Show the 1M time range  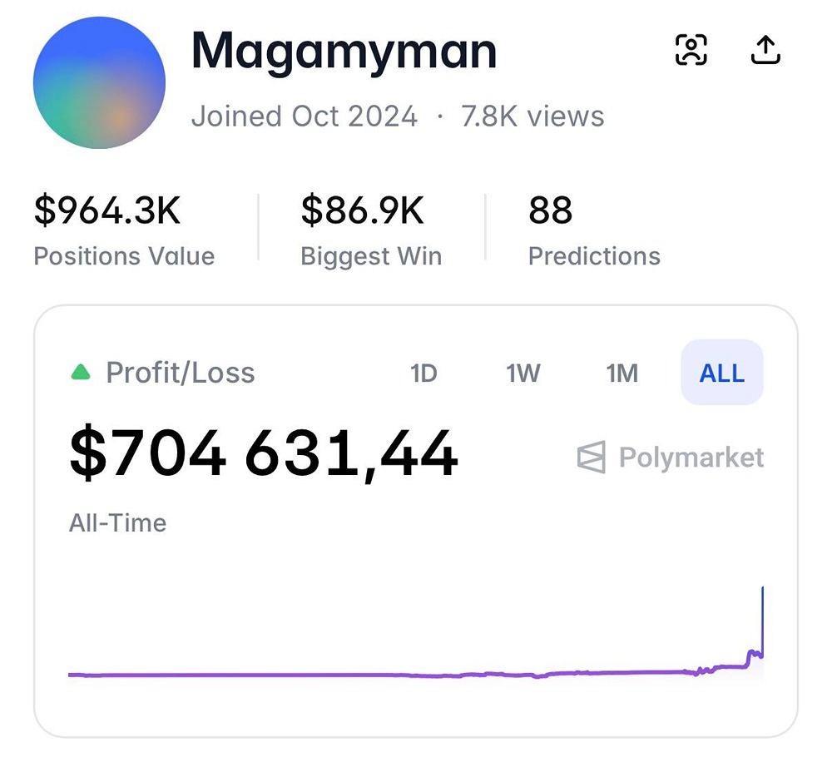(x=622, y=374)
